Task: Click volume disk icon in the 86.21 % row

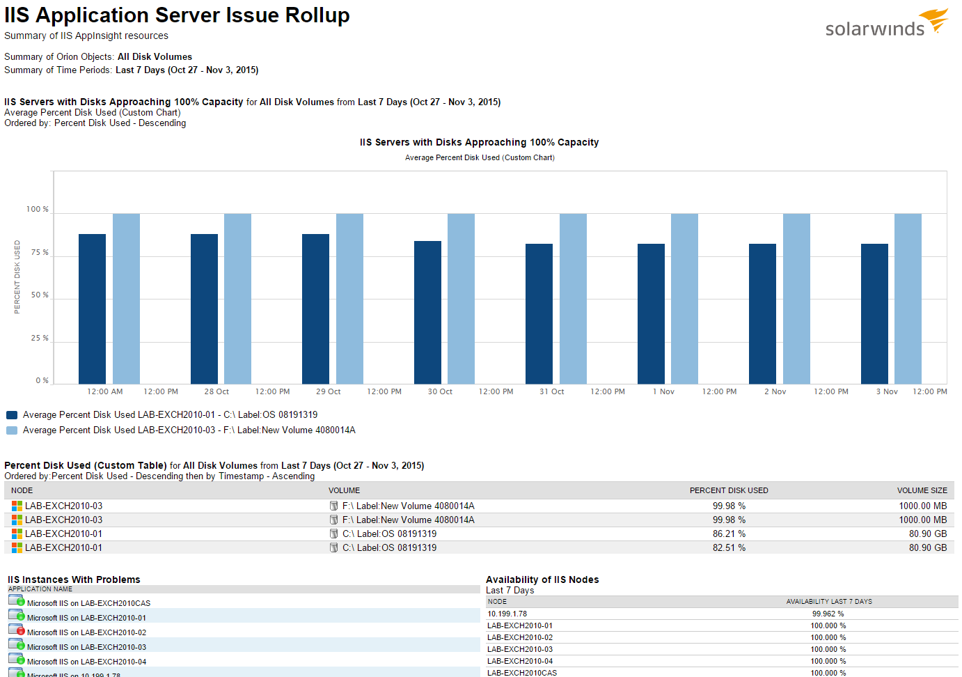Action: 334,534
